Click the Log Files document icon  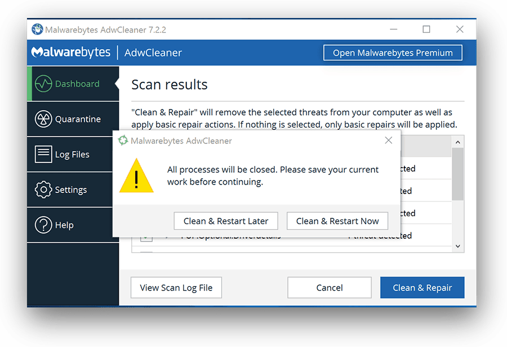coord(43,155)
